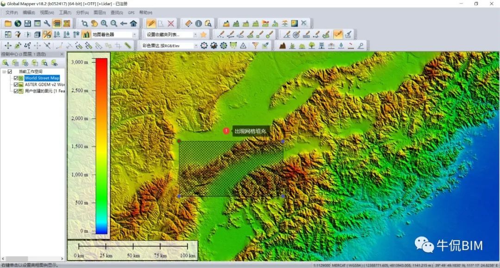Select the 用户创建的图元 layer
The width and height of the screenshot is (500, 268).
44,91
